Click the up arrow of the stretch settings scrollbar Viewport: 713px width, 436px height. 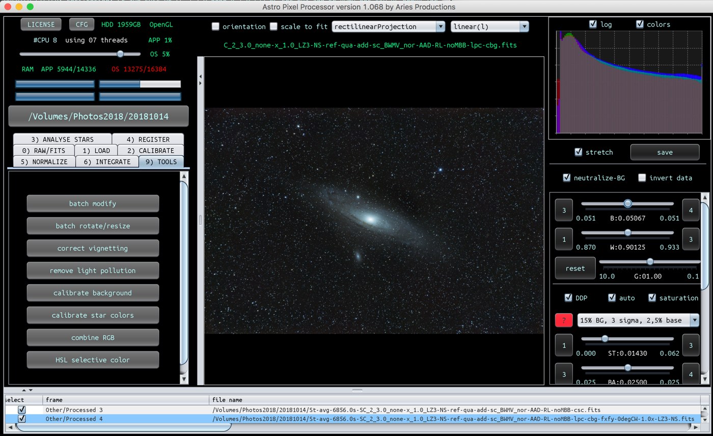click(x=705, y=197)
